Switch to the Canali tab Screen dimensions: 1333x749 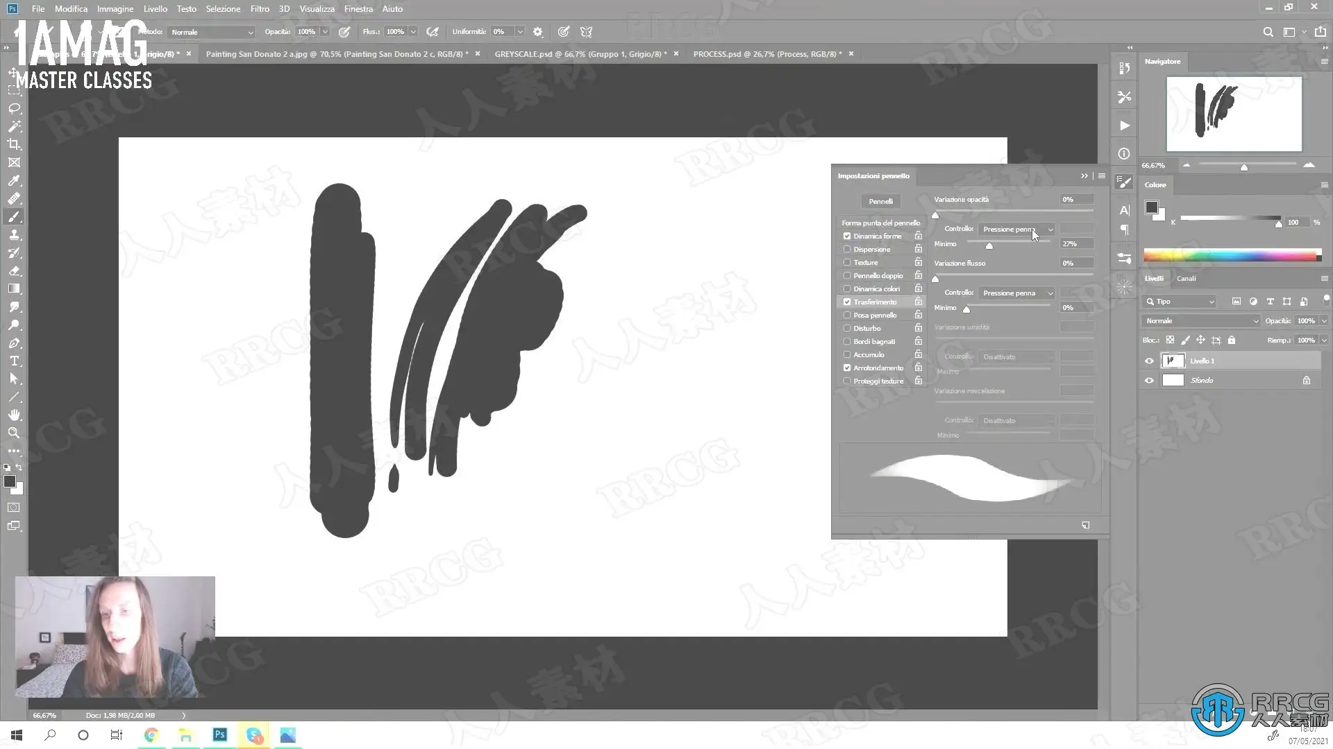(x=1186, y=278)
